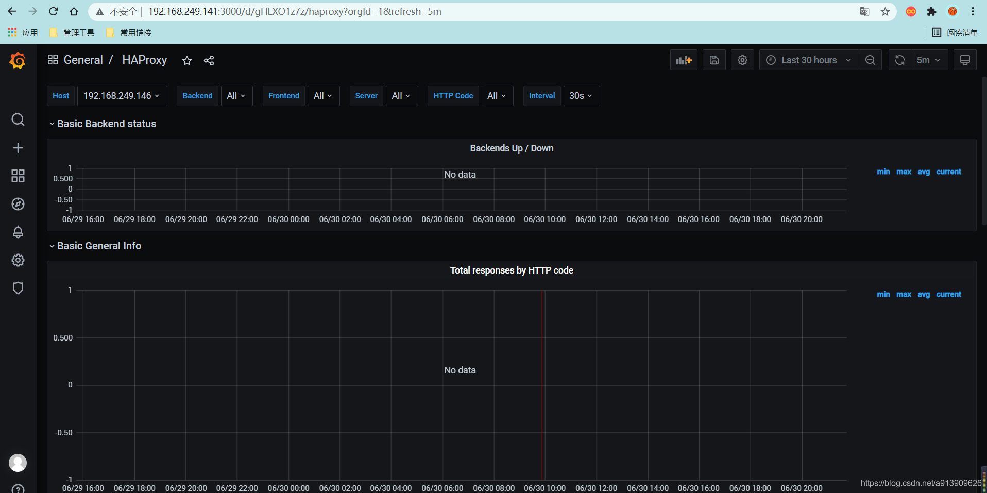This screenshot has height=493, width=987.
Task: Sort Total responses legend by current
Action: coord(948,294)
